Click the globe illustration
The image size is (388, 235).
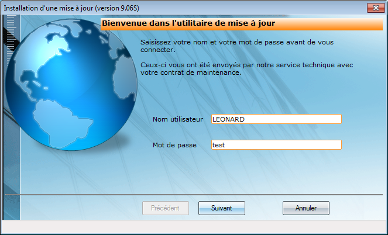71,85
